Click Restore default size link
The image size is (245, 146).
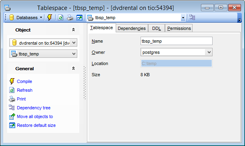point(36,125)
